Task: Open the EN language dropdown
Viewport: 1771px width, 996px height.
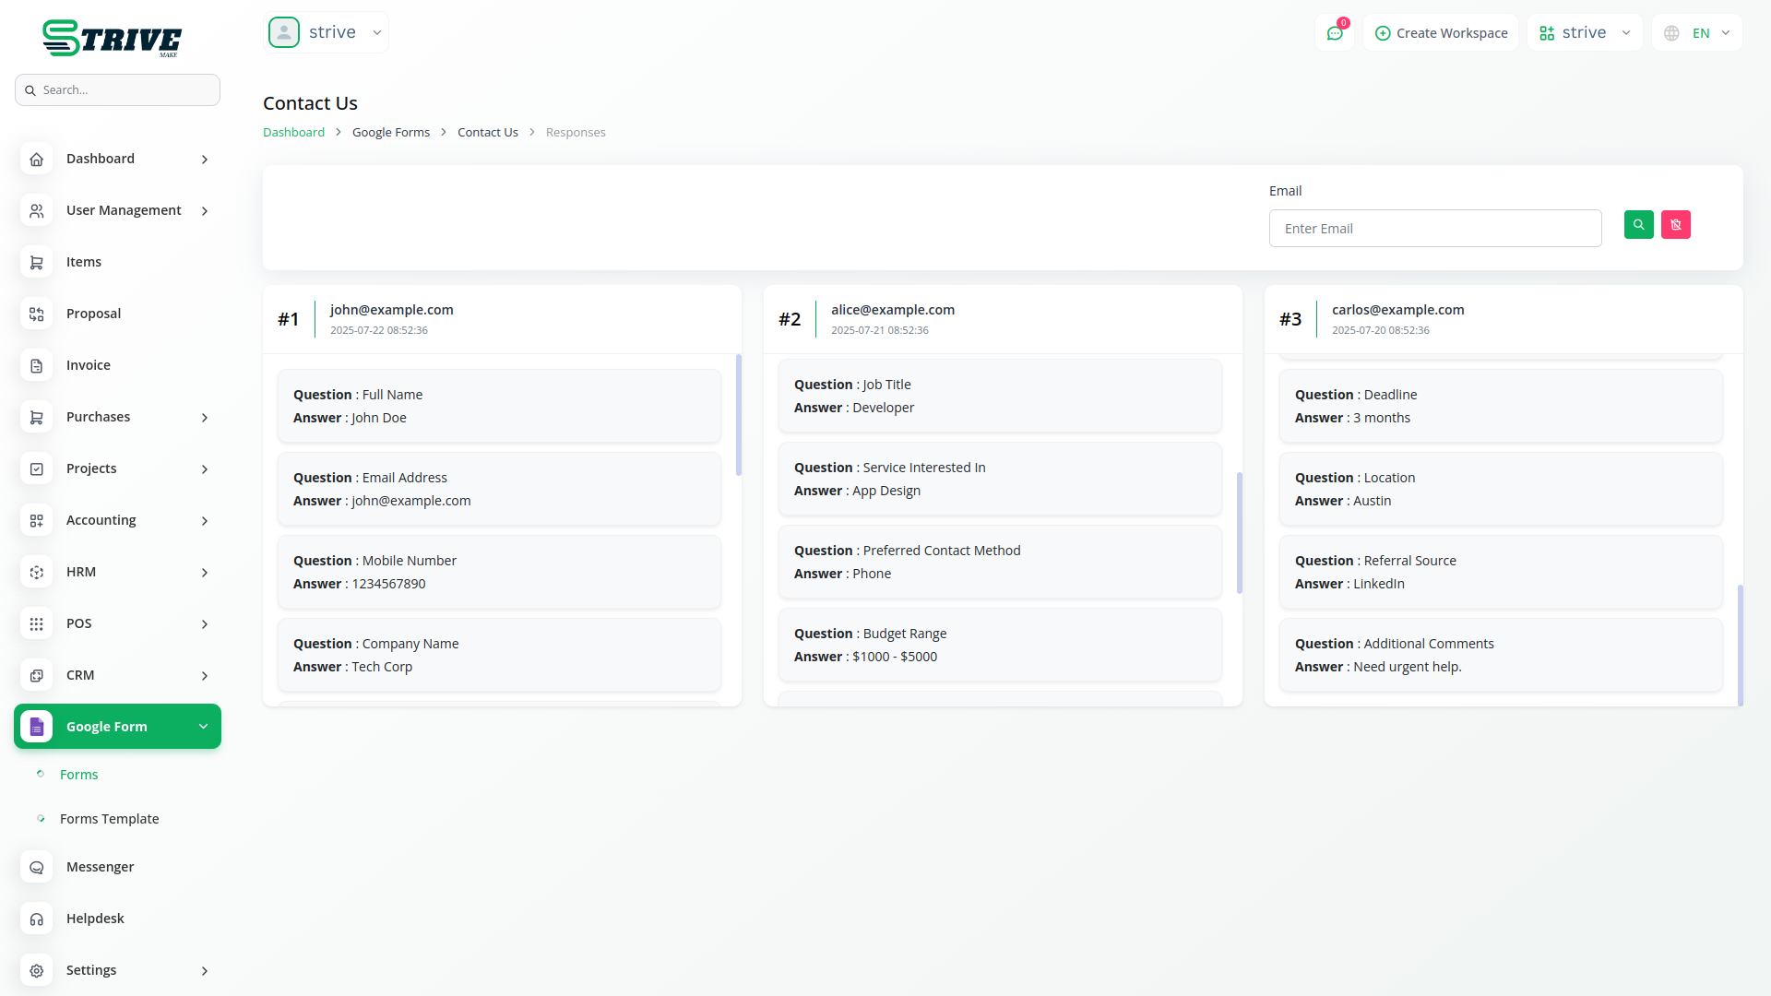Action: point(1698,33)
